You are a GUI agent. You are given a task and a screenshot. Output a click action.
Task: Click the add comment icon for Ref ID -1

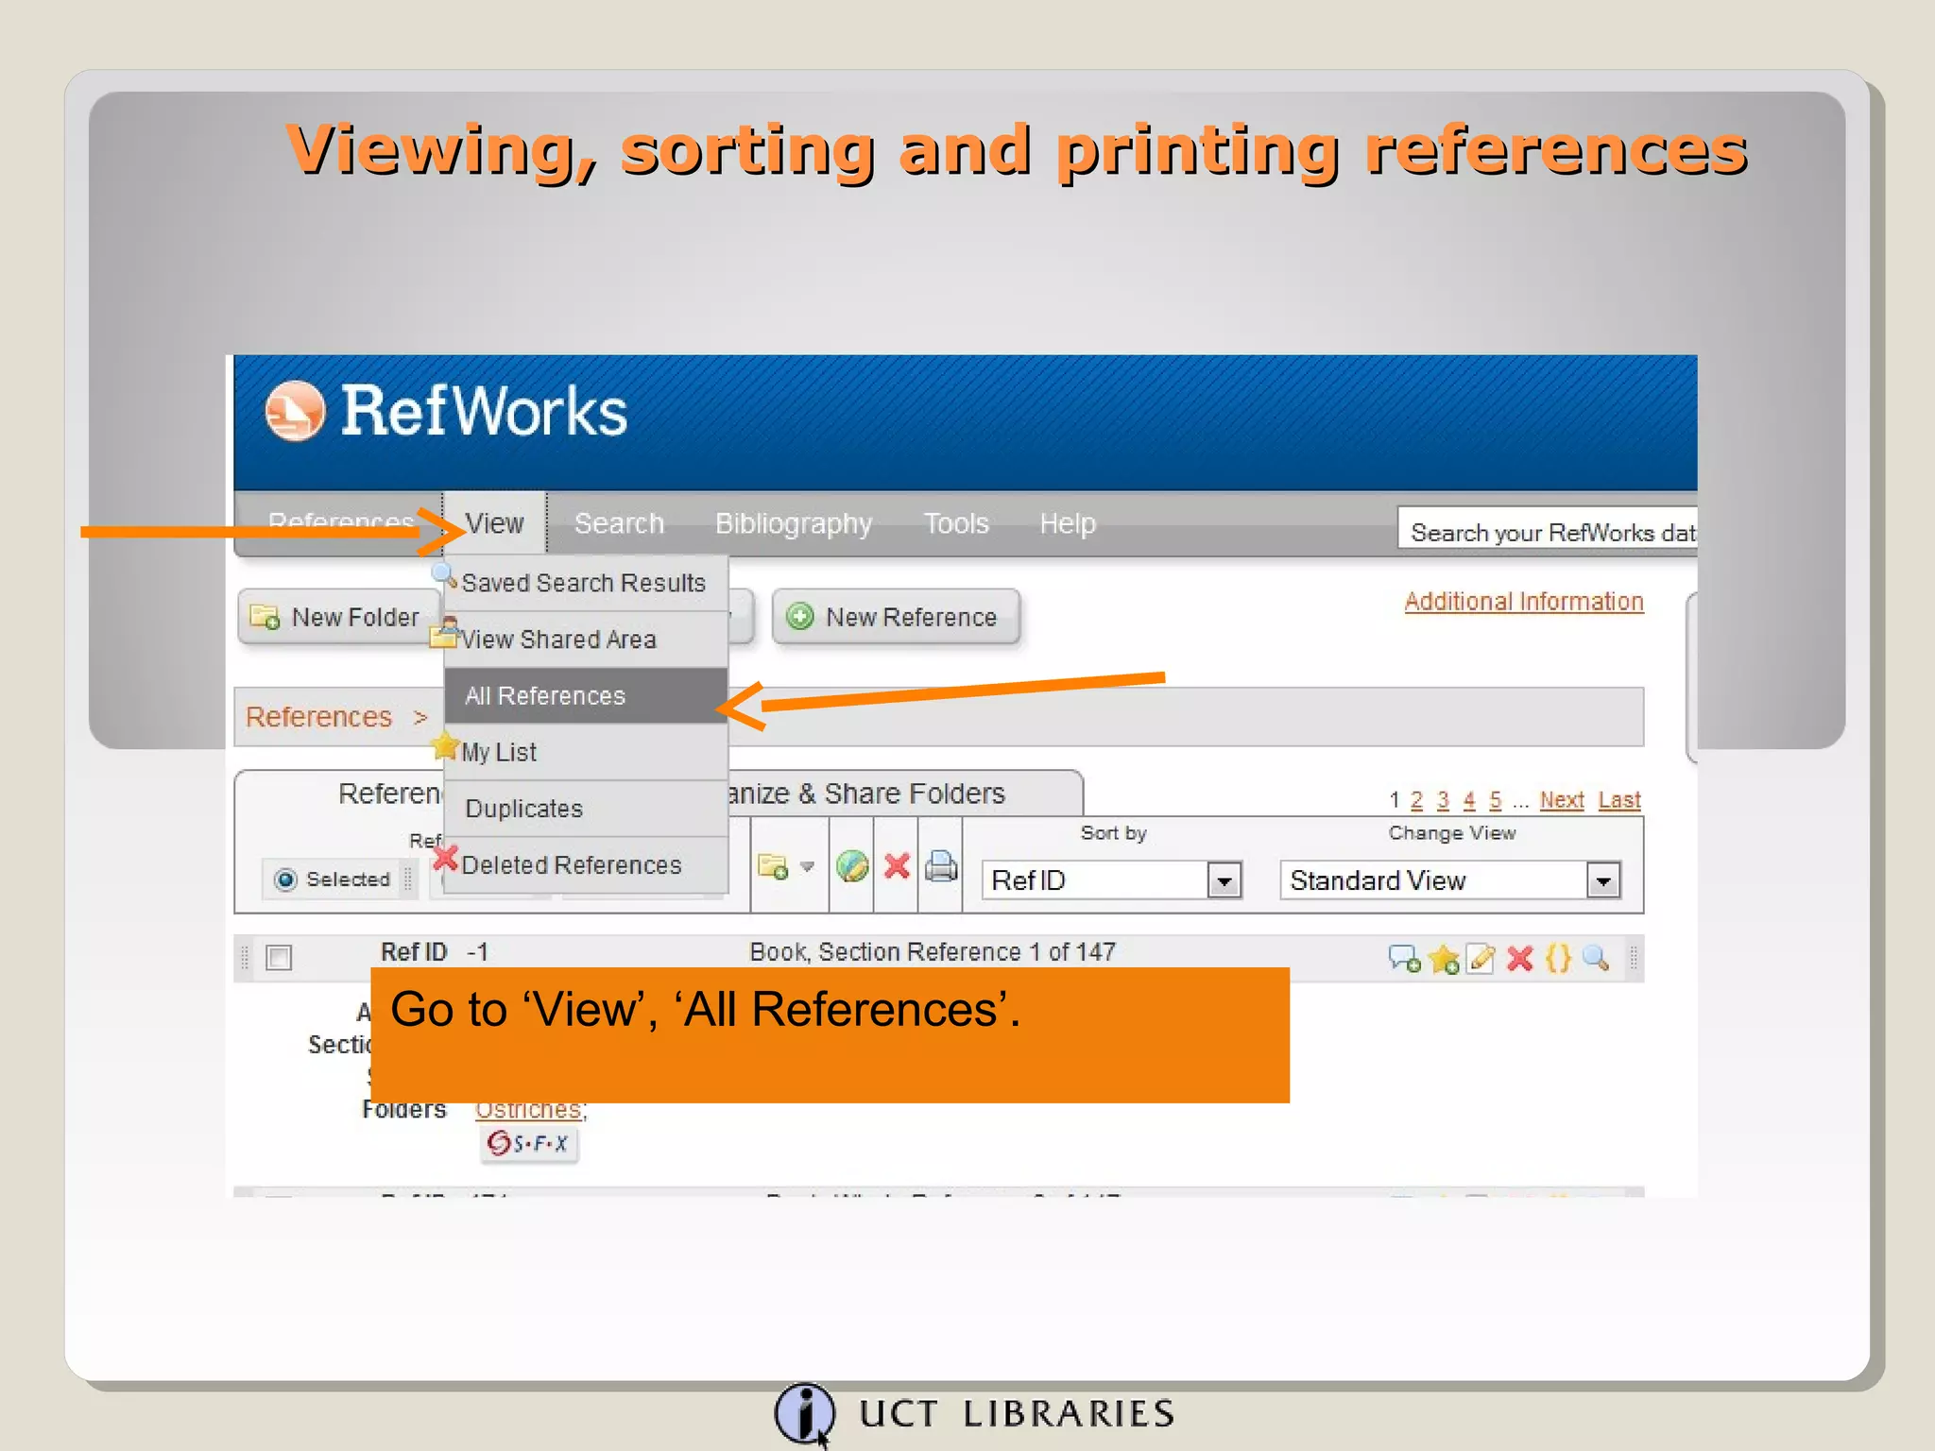click(1404, 959)
